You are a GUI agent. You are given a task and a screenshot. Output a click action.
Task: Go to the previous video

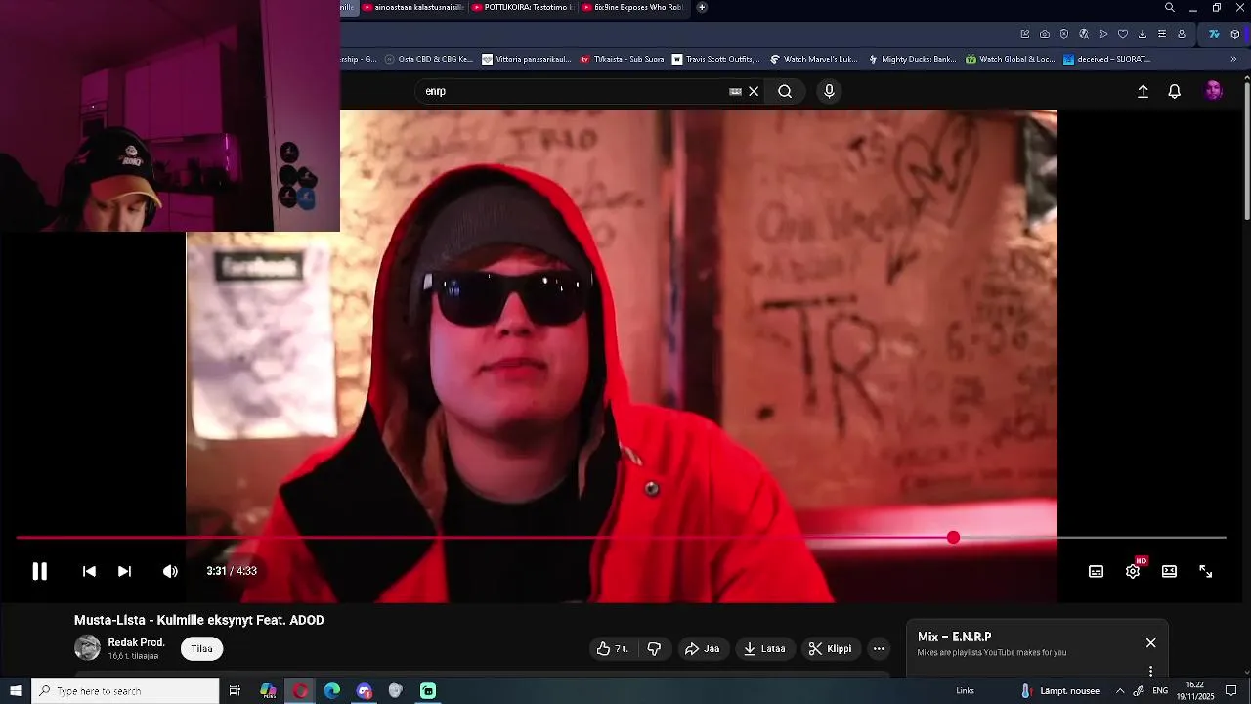(x=89, y=571)
